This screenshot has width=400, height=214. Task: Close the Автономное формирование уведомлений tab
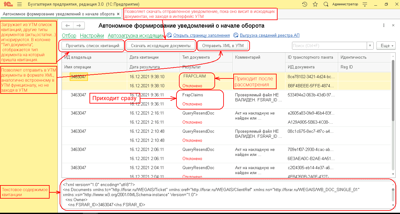[118, 14]
